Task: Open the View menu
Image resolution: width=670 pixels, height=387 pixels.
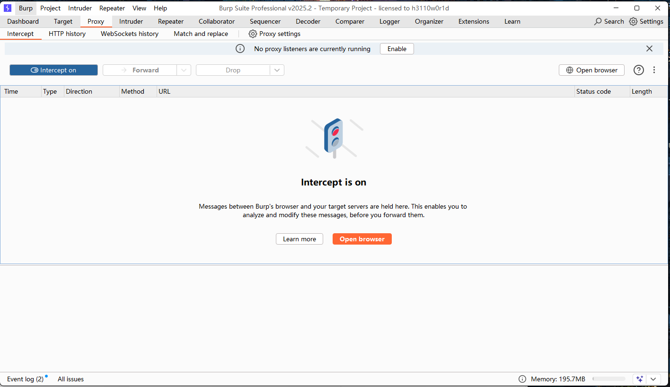Action: click(x=139, y=8)
